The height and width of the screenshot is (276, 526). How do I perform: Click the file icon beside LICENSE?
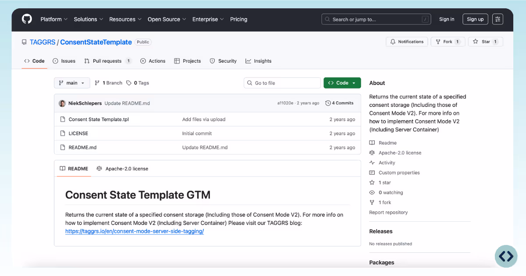(63, 133)
